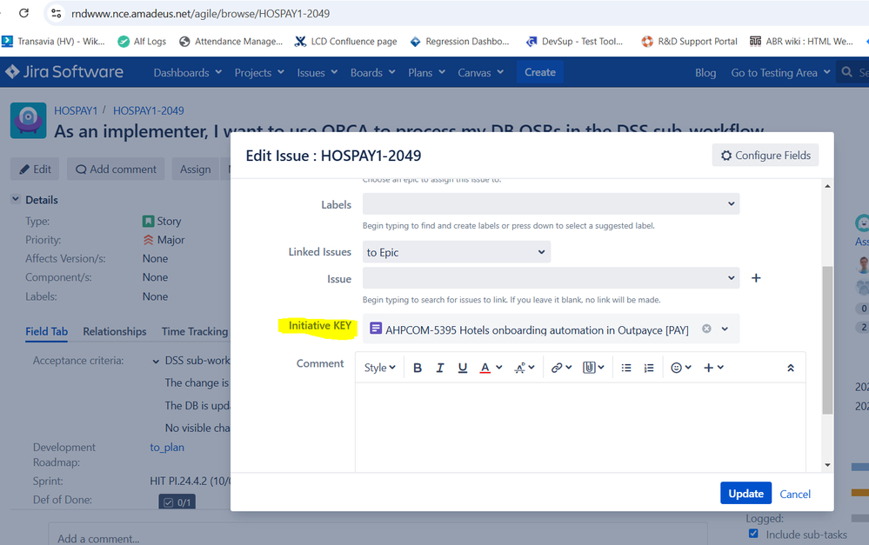Click inside the Comment text area
Viewport: 869px width, 545px height.
pos(580,427)
